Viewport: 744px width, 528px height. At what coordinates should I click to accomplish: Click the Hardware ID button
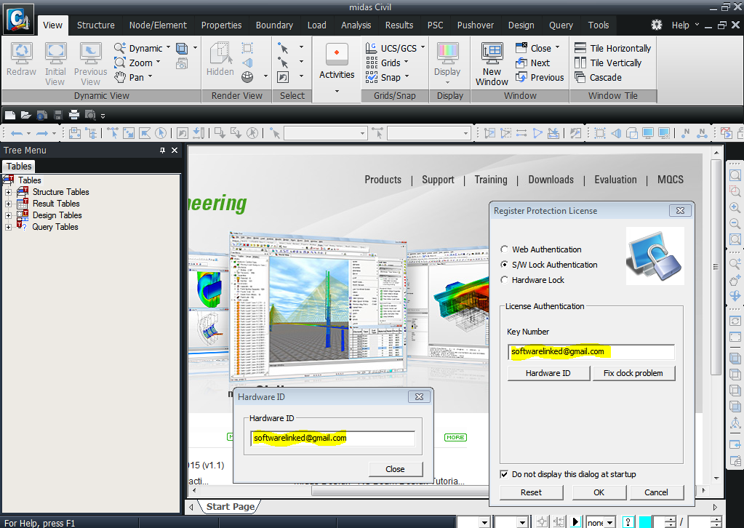[x=548, y=373]
